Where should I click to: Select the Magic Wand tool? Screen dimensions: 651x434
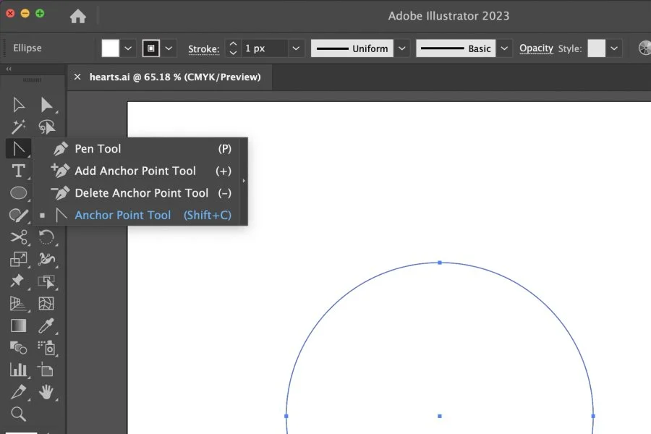point(19,127)
